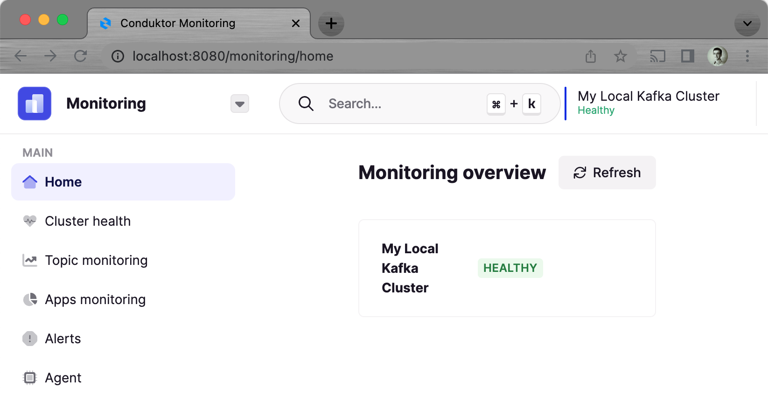Open Apps monitoring page
The image size is (768, 402).
pos(123,299)
